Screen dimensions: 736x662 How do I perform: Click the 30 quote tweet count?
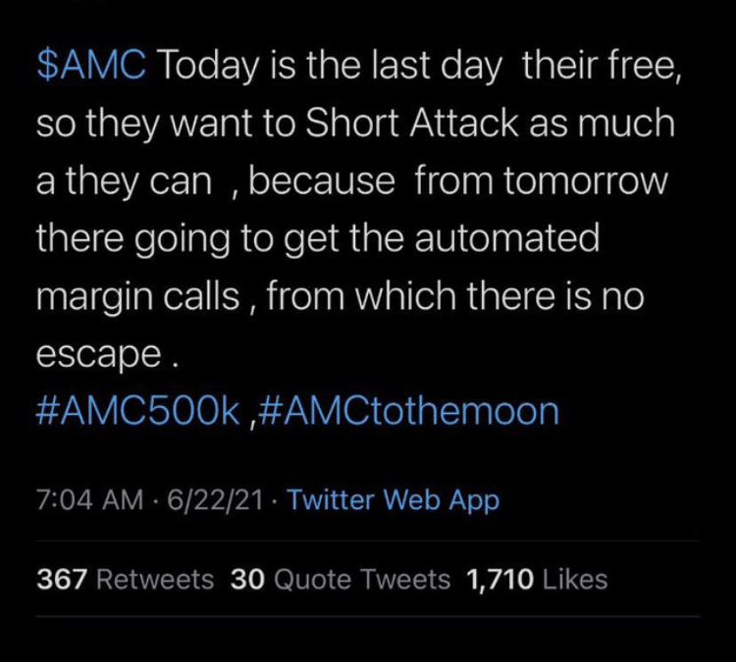(246, 580)
